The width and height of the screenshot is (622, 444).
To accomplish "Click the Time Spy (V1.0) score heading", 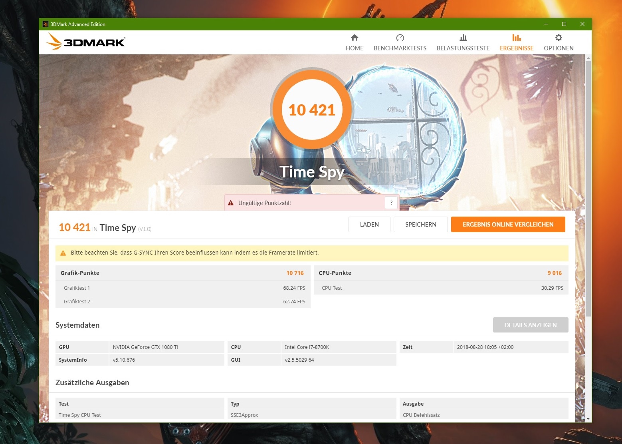I will tap(125, 228).
